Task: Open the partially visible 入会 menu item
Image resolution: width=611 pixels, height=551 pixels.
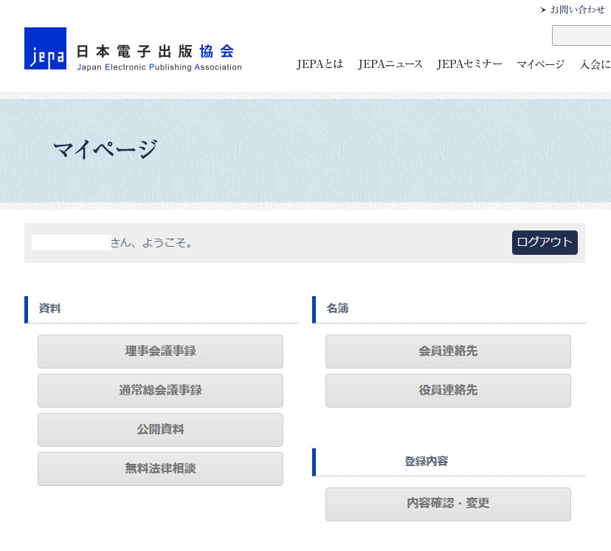Action: [595, 64]
